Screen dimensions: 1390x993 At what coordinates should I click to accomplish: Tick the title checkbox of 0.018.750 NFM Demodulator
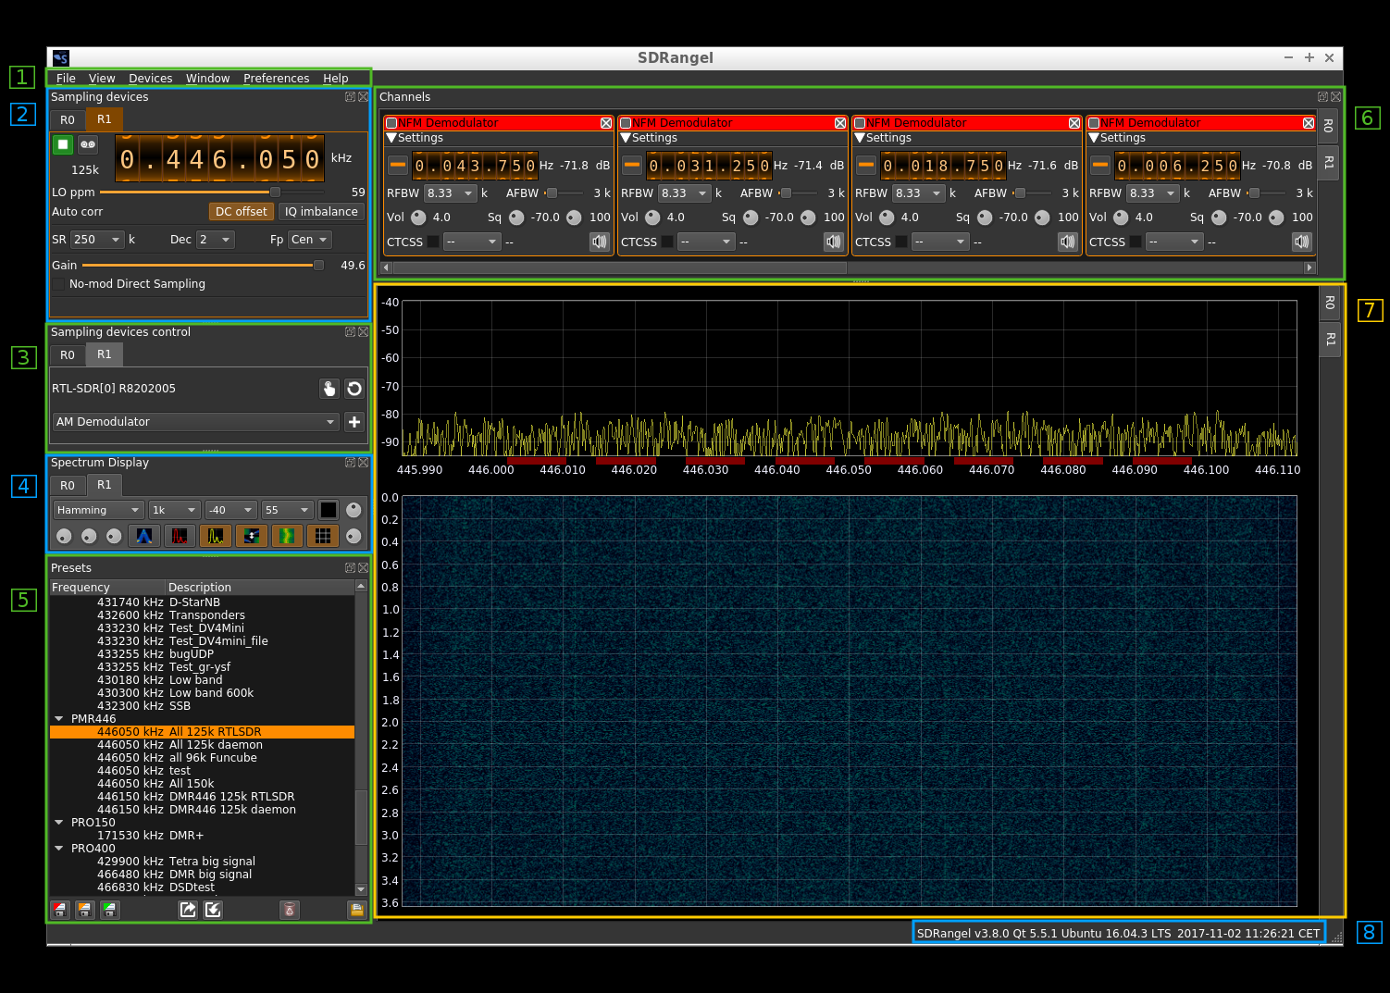pyautogui.click(x=860, y=123)
